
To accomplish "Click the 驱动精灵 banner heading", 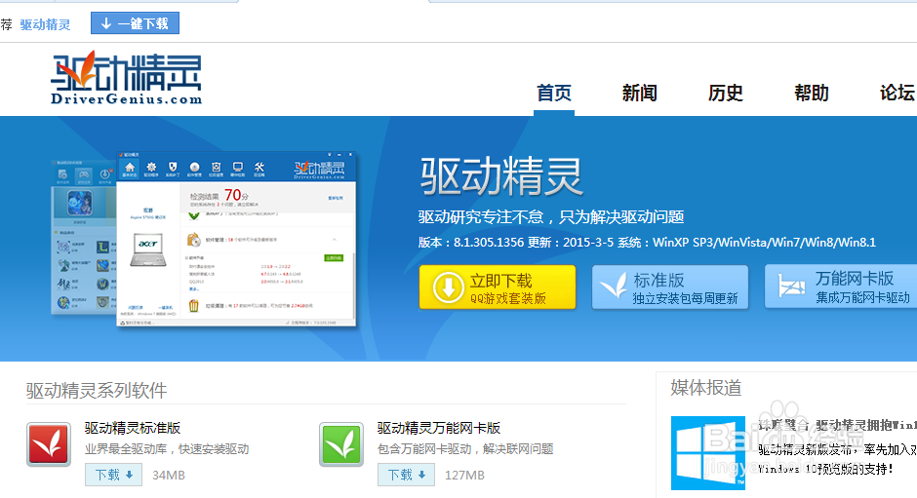I will [x=501, y=176].
